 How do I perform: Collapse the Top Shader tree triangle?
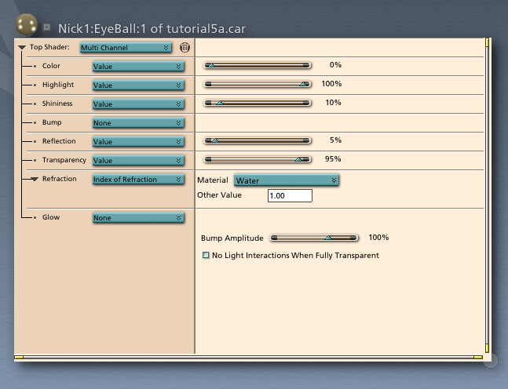pyautogui.click(x=22, y=47)
